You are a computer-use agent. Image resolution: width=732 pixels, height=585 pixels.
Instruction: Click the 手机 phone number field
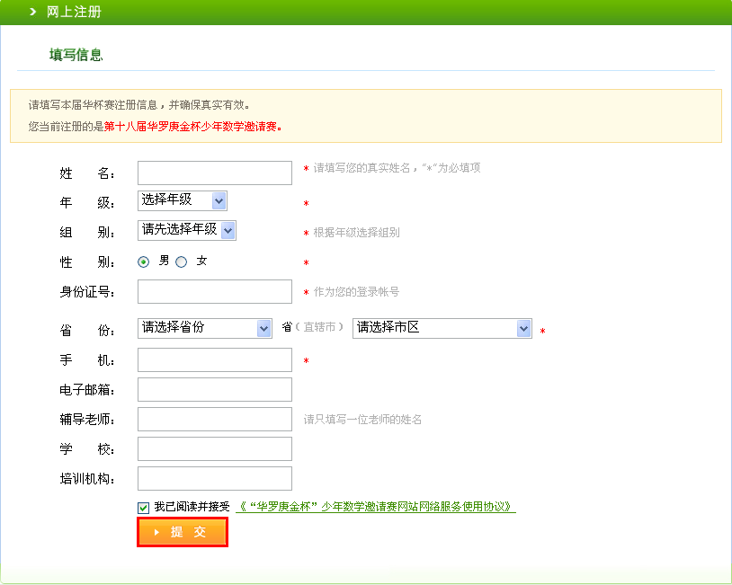[x=214, y=359]
